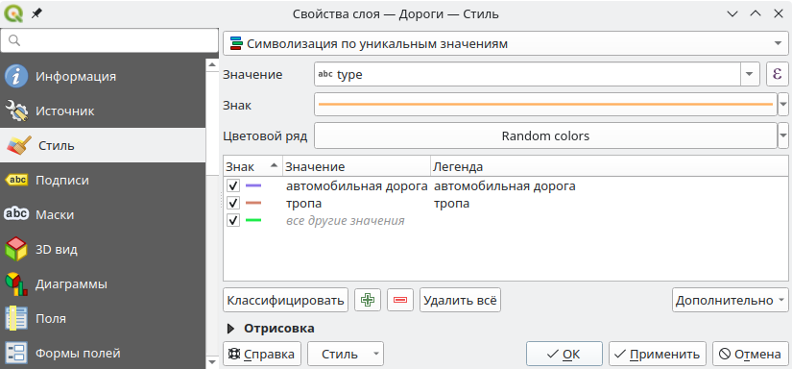The image size is (792, 369).
Task: Open the 3D вид cube icon
Action: point(15,249)
